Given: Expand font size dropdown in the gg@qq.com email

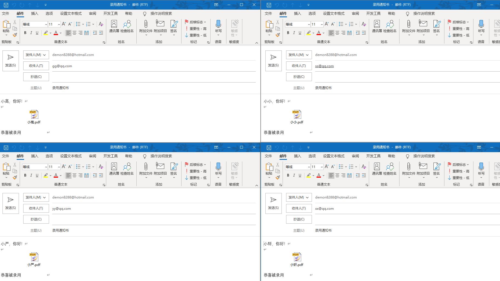Looking at the screenshot, I should click(59, 24).
